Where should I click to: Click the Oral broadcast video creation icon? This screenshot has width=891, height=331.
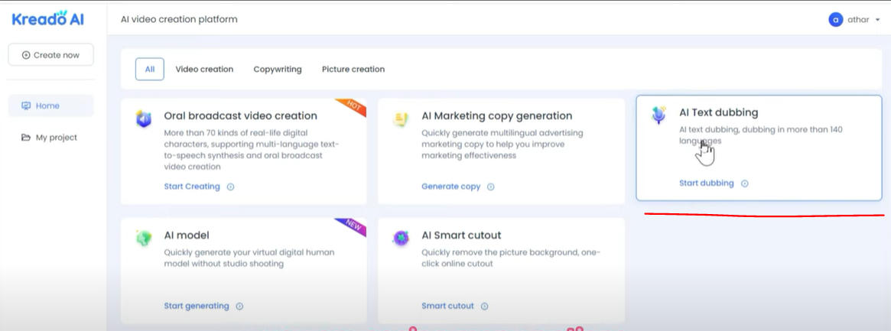tap(144, 118)
